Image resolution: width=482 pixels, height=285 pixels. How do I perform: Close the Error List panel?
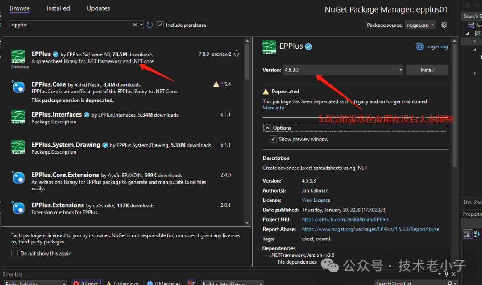click(453, 274)
